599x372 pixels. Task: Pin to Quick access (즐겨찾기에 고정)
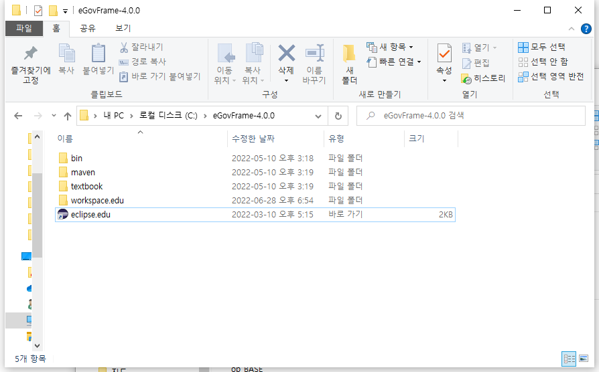click(x=31, y=64)
